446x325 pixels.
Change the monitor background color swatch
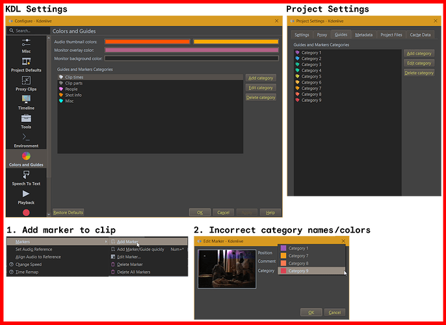point(191,58)
